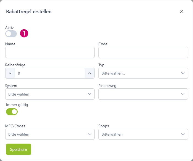
Task: Click the chevron arrow in MEC-Codes field
Action: (x=90, y=134)
